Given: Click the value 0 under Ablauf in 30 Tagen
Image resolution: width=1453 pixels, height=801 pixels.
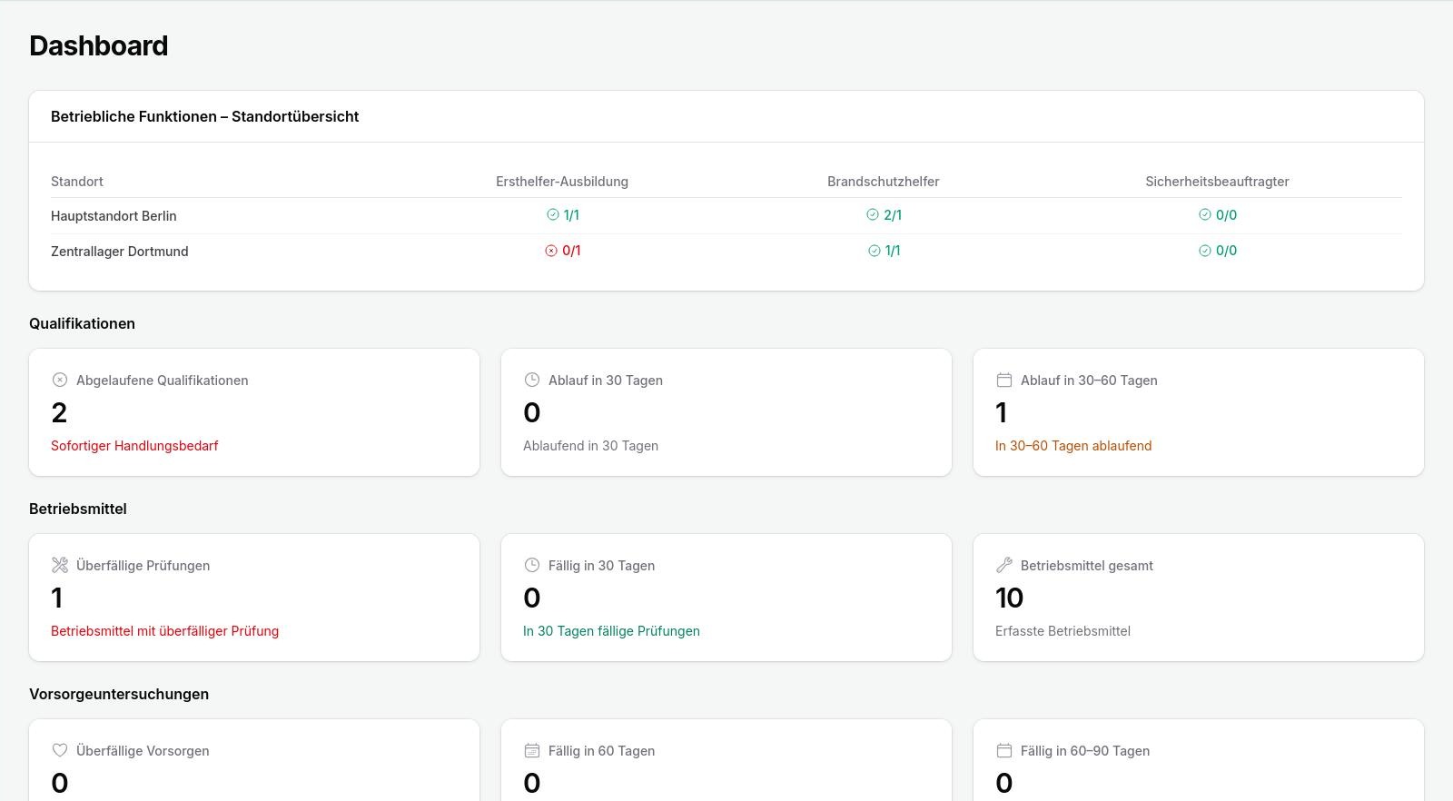Looking at the screenshot, I should 532,413.
